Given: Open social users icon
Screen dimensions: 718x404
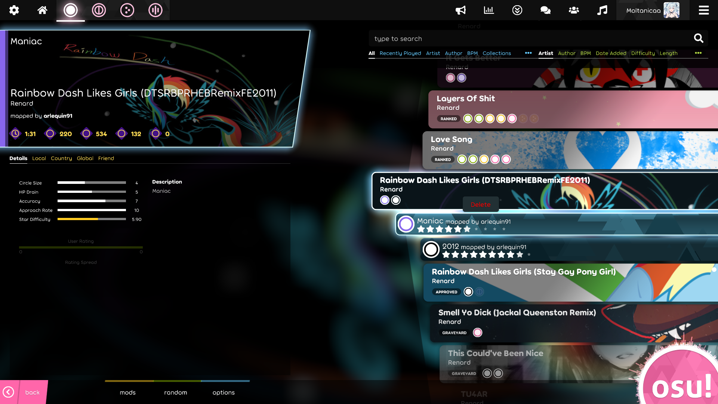Looking at the screenshot, I should pyautogui.click(x=574, y=10).
